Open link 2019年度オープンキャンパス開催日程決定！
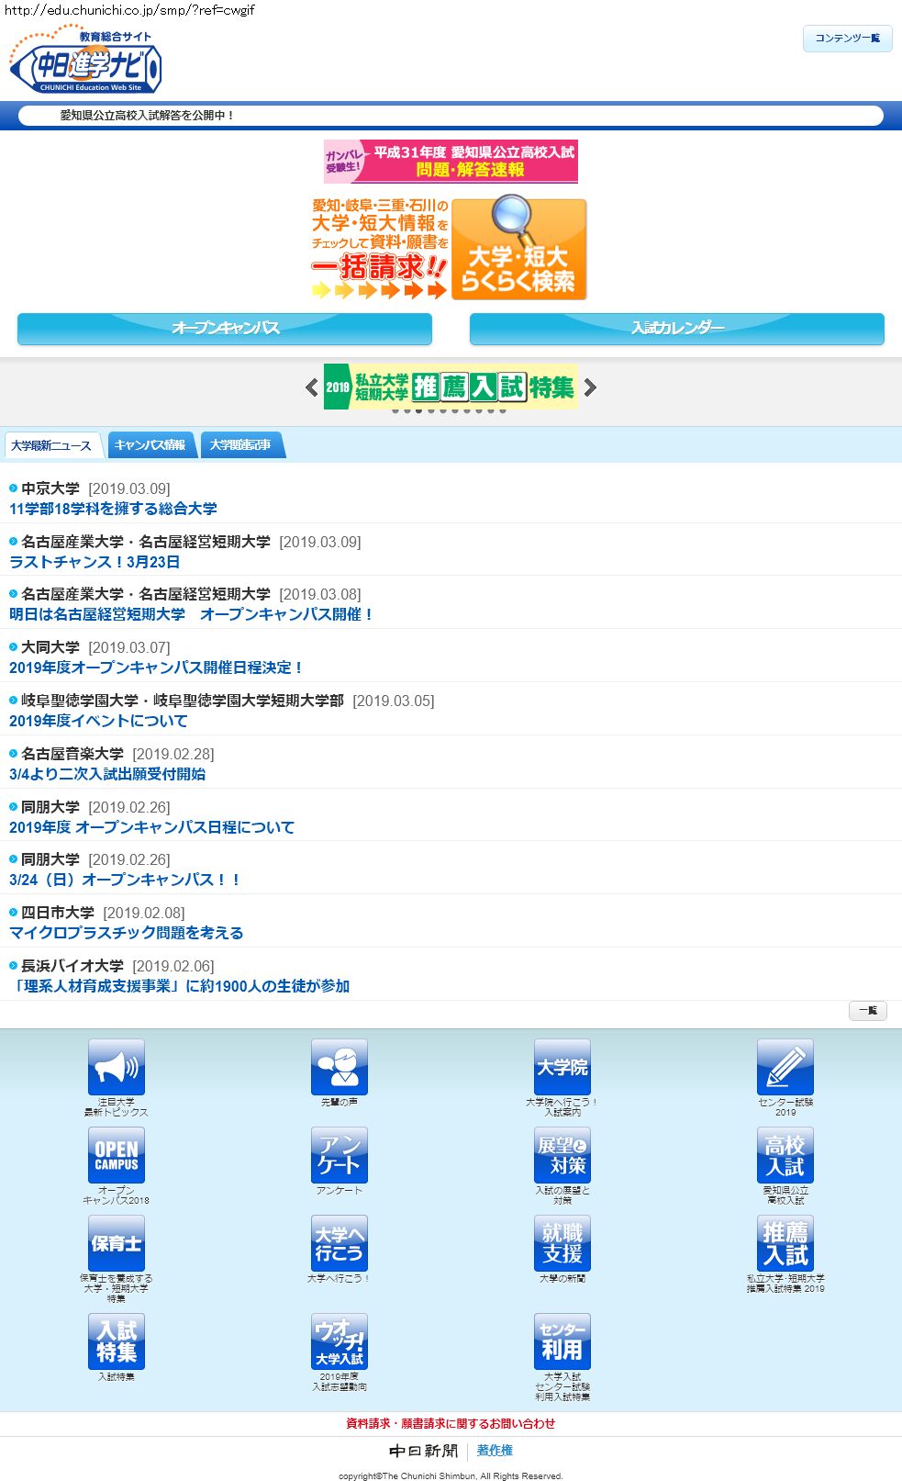Screen dimensions: 902x1481 coord(157,668)
